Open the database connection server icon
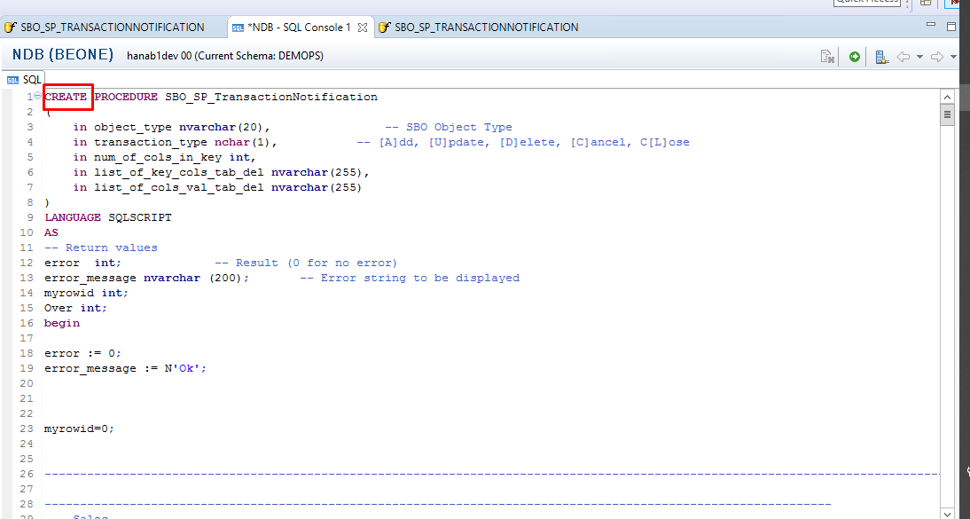Image resolution: width=970 pixels, height=519 pixels. click(881, 57)
